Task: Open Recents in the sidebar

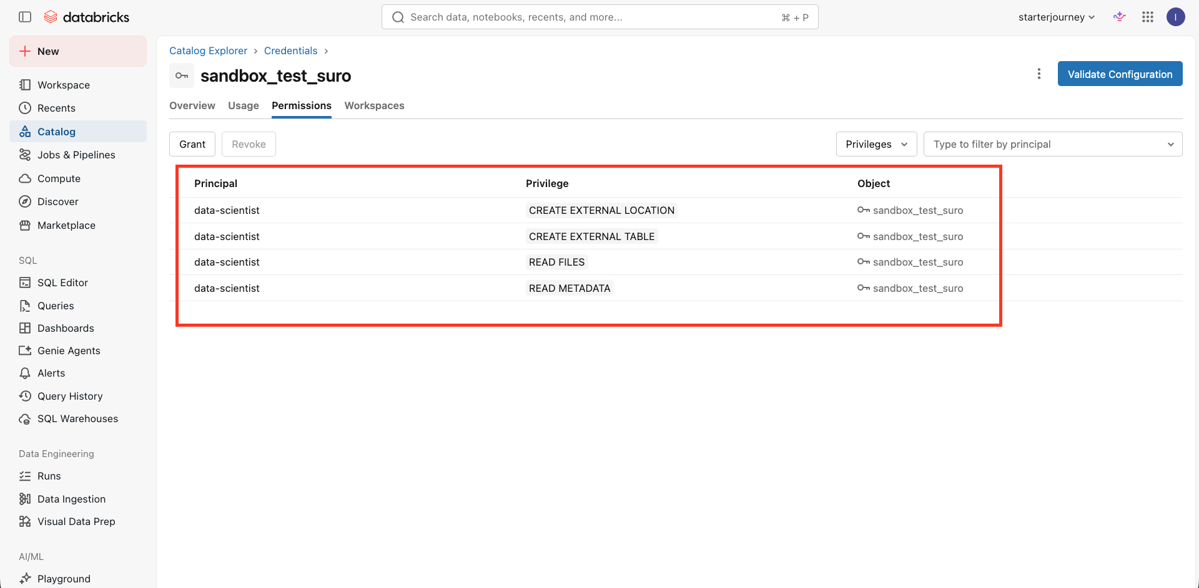Action: point(78,108)
